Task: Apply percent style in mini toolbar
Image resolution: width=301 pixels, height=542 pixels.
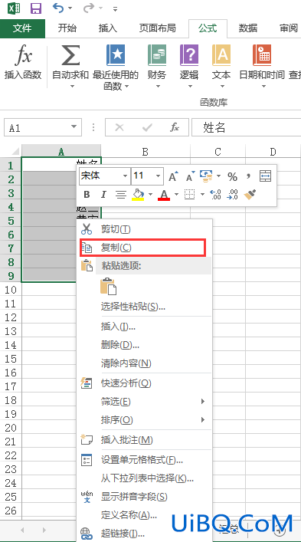Action: [232, 176]
